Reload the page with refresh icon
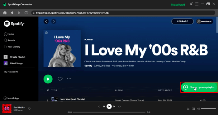The height and width of the screenshot is (115, 218). pyautogui.click(x=26, y=13)
